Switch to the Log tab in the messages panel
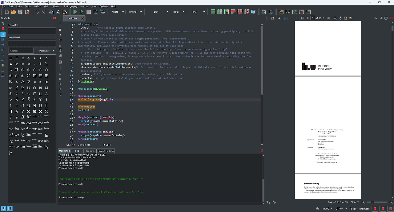 [x=78, y=151]
